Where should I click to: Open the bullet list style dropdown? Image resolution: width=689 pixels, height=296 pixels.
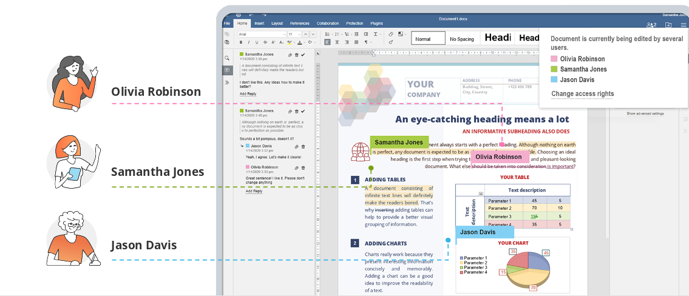coord(333,35)
